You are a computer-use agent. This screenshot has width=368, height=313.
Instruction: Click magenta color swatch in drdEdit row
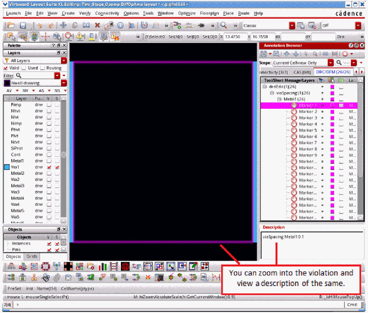332,87
